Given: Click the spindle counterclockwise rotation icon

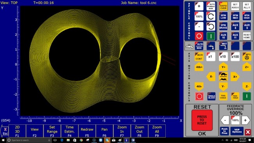Looking at the screenshot, I should pos(211,27).
